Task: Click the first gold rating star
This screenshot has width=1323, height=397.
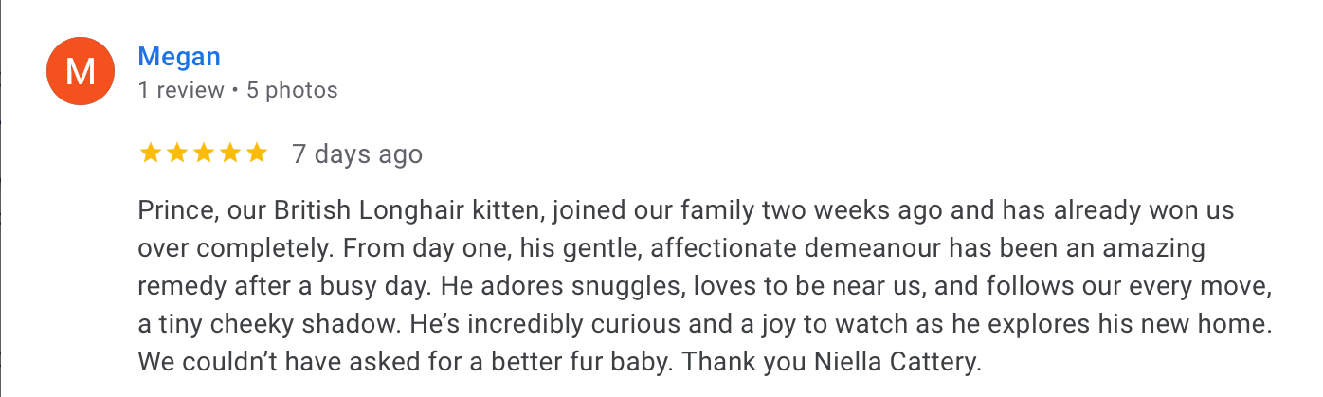Action: coord(151,153)
